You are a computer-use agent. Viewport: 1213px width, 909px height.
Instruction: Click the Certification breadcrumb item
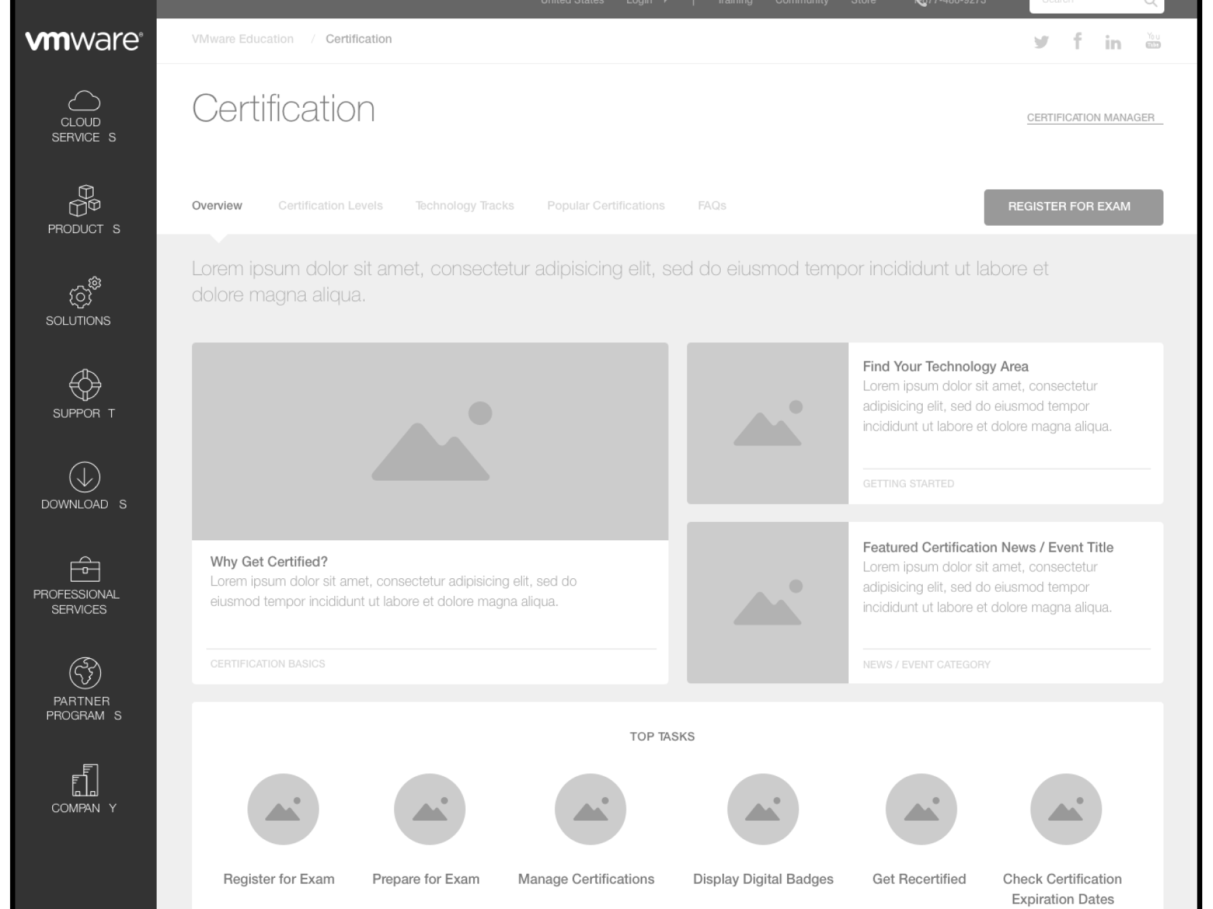pyautogui.click(x=359, y=39)
